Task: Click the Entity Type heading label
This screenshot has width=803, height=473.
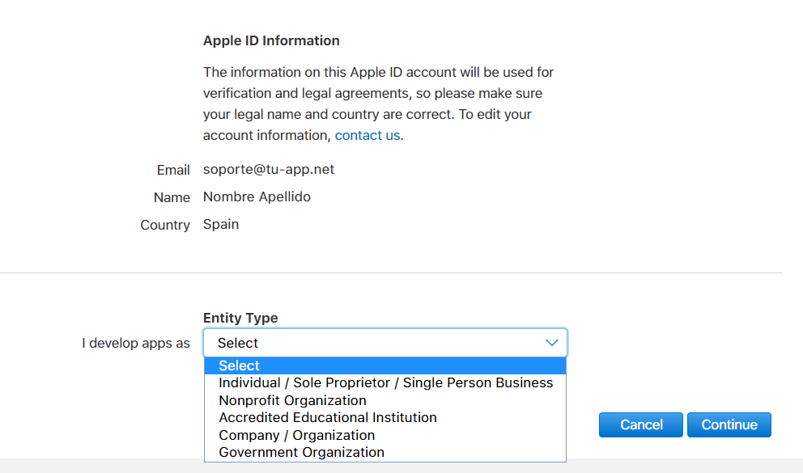Action: coord(240,319)
